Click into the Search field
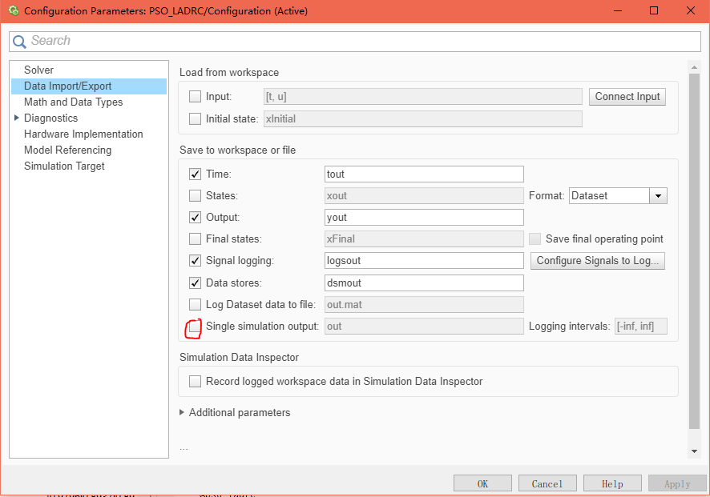The image size is (710, 497). [x=355, y=42]
